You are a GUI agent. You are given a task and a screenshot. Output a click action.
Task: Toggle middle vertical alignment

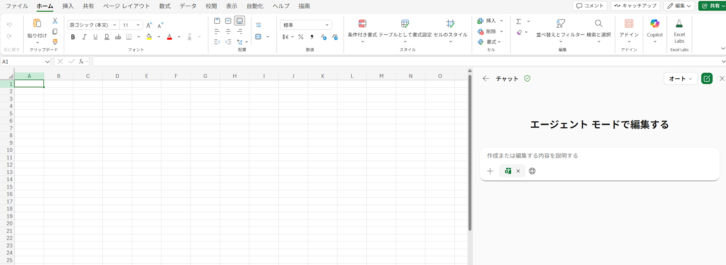tap(228, 21)
